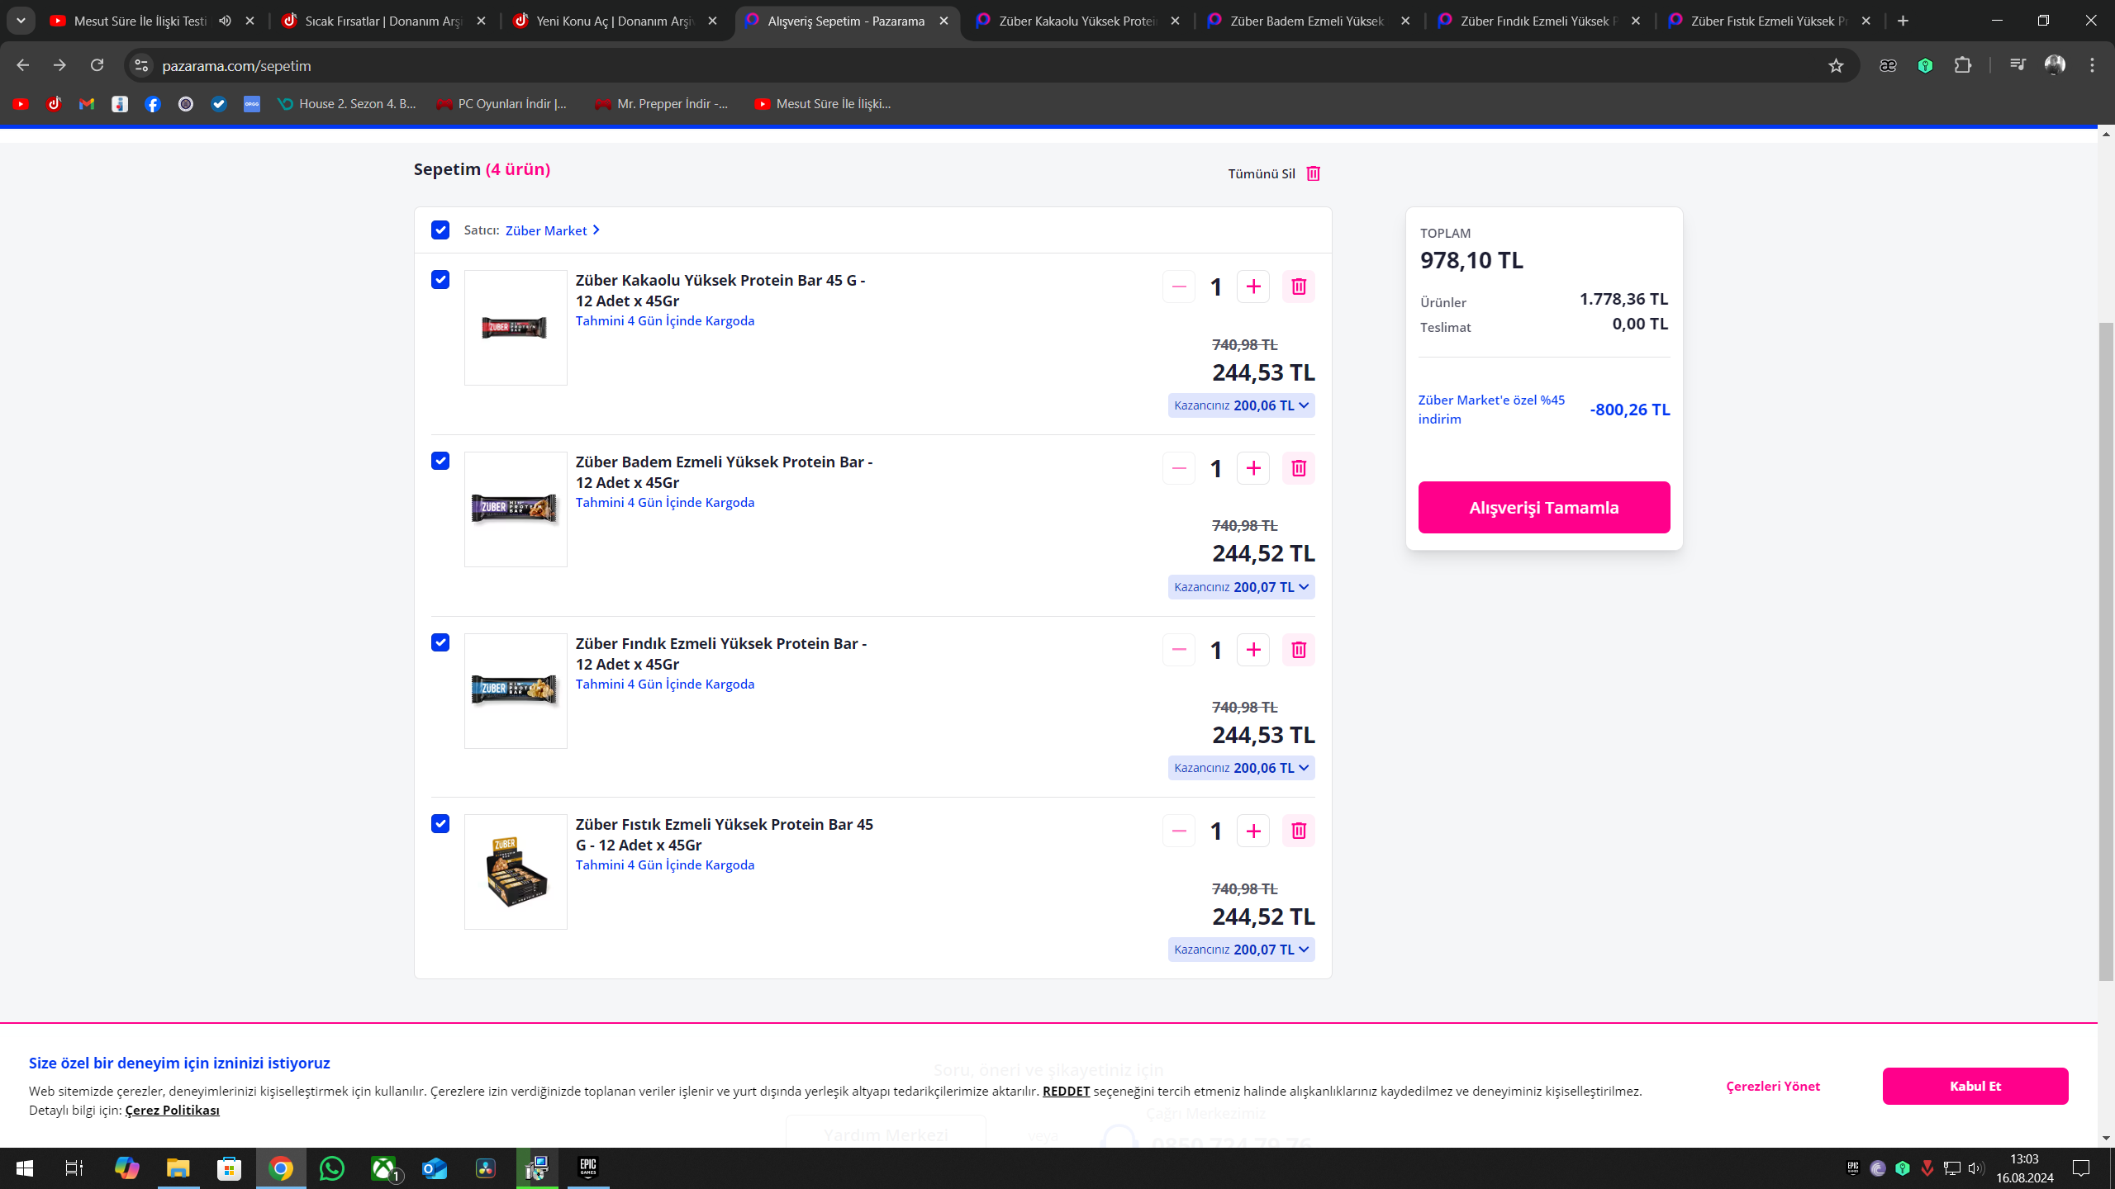Delete the Züber Badem Ezmeli item
Viewport: 2115px width, 1189px height.
tap(1298, 468)
